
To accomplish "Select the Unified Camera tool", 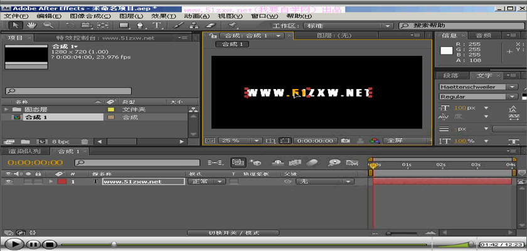I will click(x=87, y=25).
